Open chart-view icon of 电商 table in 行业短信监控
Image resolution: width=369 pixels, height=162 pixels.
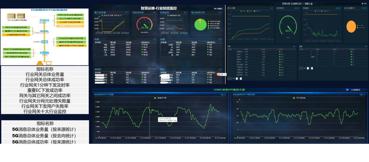pos(154,39)
